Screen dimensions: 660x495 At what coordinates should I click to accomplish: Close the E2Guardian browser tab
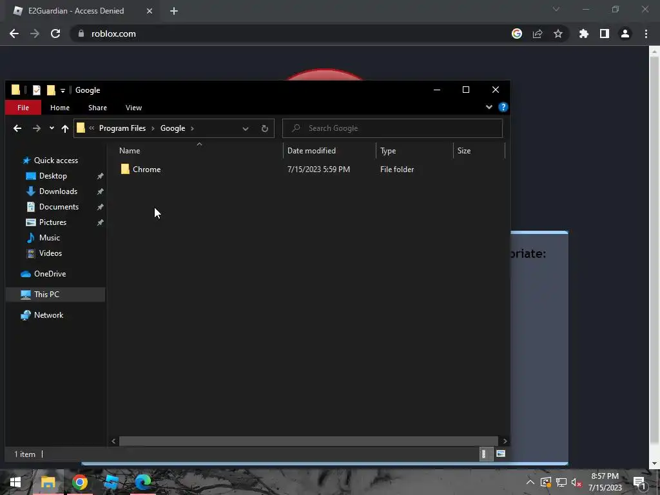pyautogui.click(x=150, y=11)
